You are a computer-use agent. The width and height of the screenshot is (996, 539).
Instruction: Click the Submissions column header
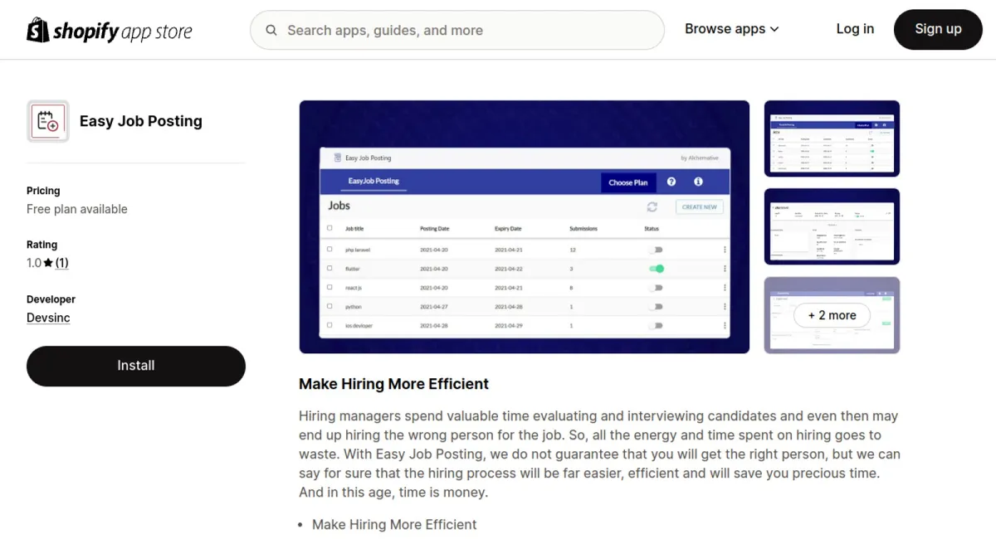[x=583, y=228]
